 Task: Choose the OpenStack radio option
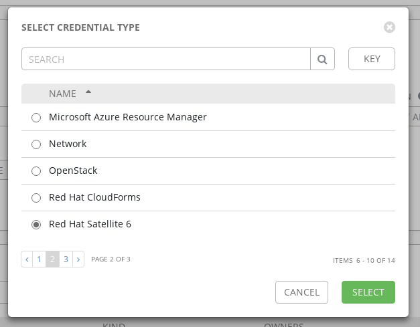point(36,171)
